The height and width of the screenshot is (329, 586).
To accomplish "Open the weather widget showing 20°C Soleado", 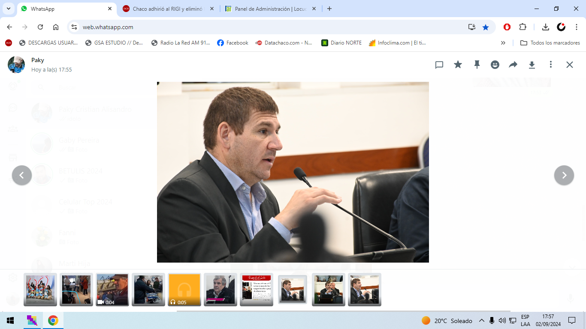I will point(447,320).
